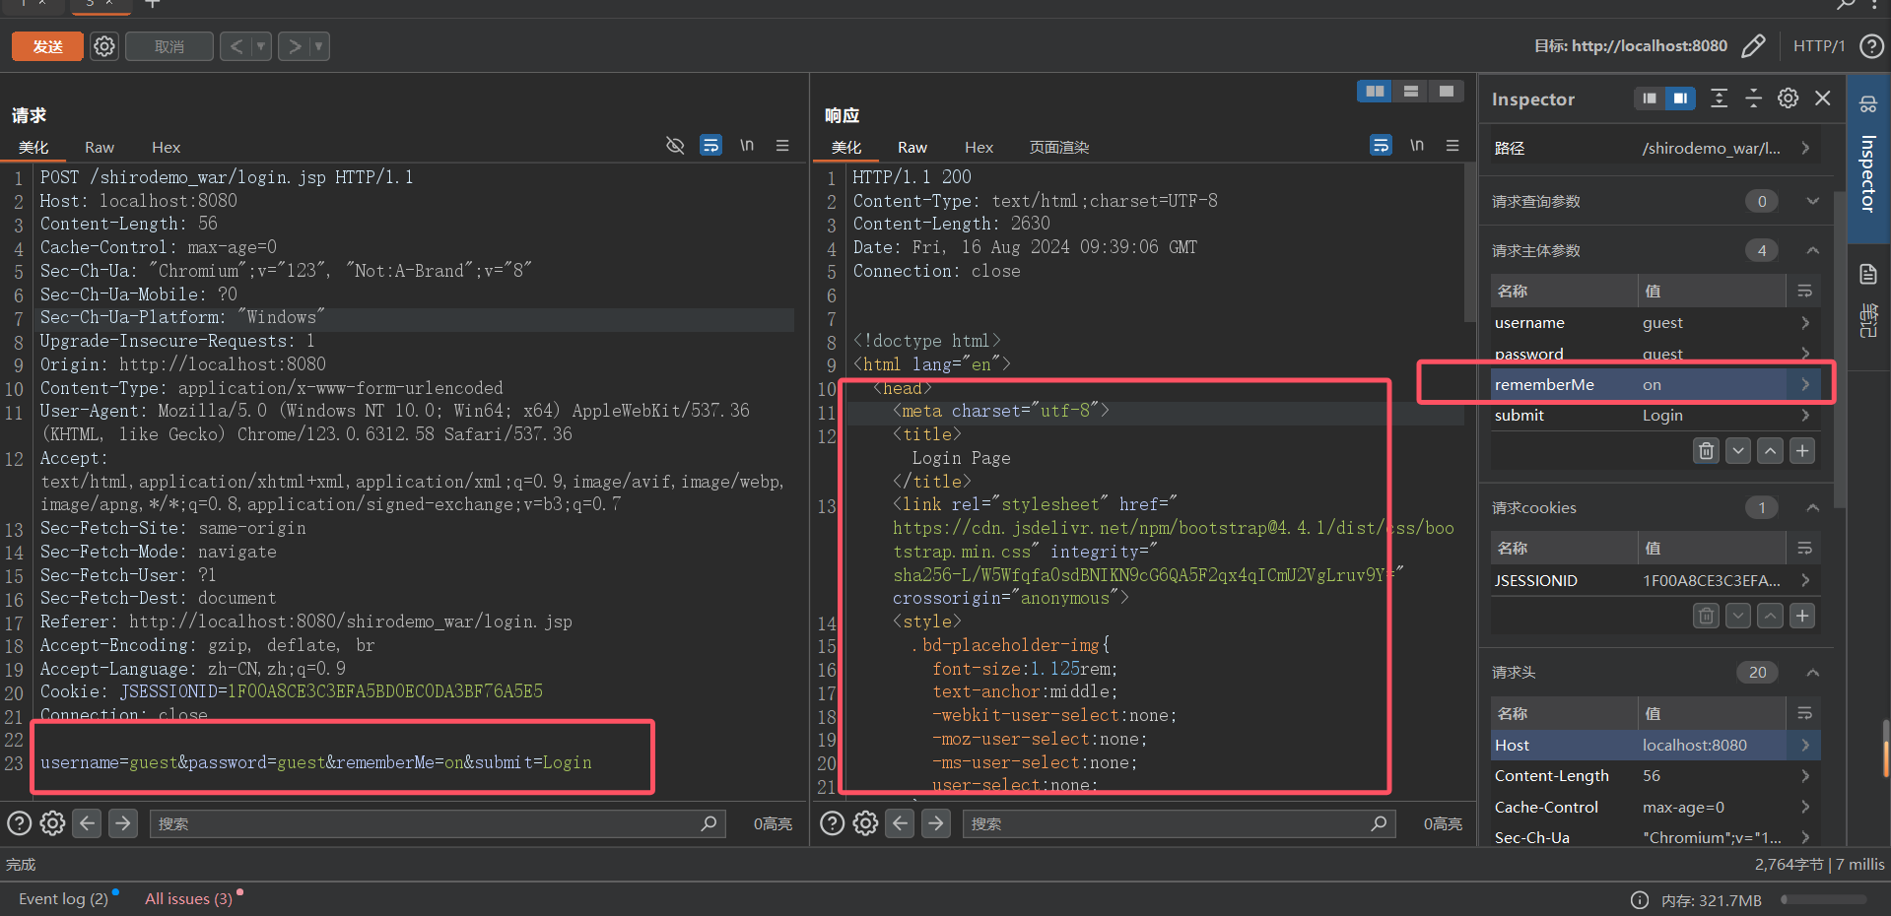Open All issues (3)
1891x916 pixels.
[188, 898]
